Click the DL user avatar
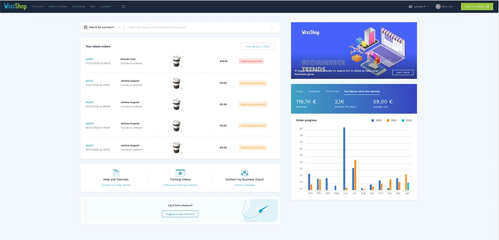Image resolution: width=499 pixels, height=240 pixels. coord(438,6)
